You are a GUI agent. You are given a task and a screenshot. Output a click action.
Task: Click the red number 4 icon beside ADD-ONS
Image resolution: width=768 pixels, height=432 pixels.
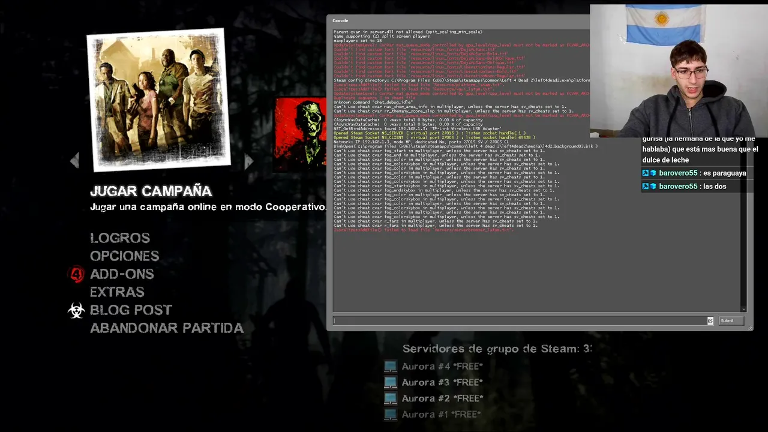(x=77, y=274)
